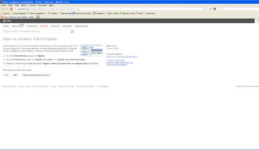Viewport: 259px width, 150px height.
Task: Open the Enviar Comentários footer link
Action: click(x=41, y=86)
